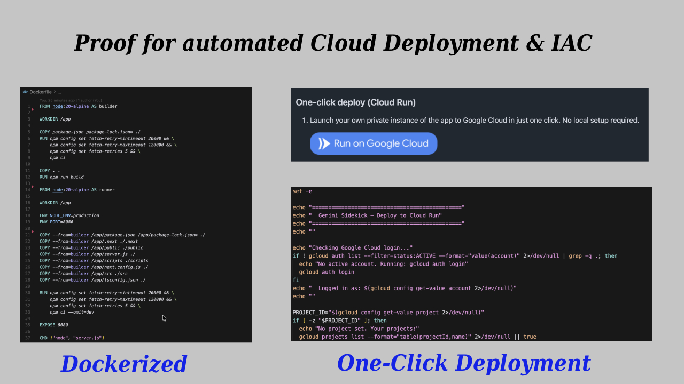Click the "One-Click Deployment" caption

click(x=464, y=363)
